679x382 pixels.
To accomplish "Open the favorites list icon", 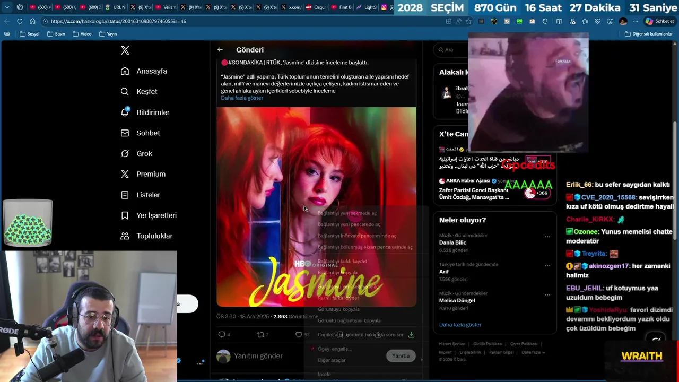I will coord(585,21).
